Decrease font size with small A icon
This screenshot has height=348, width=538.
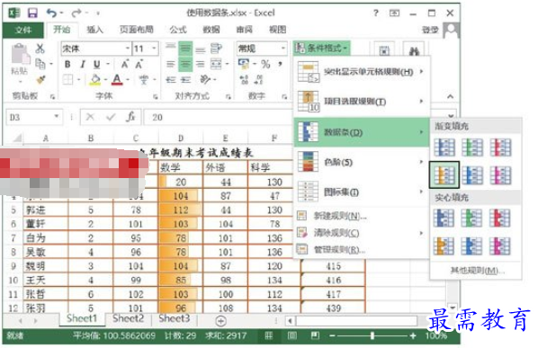coord(139,64)
